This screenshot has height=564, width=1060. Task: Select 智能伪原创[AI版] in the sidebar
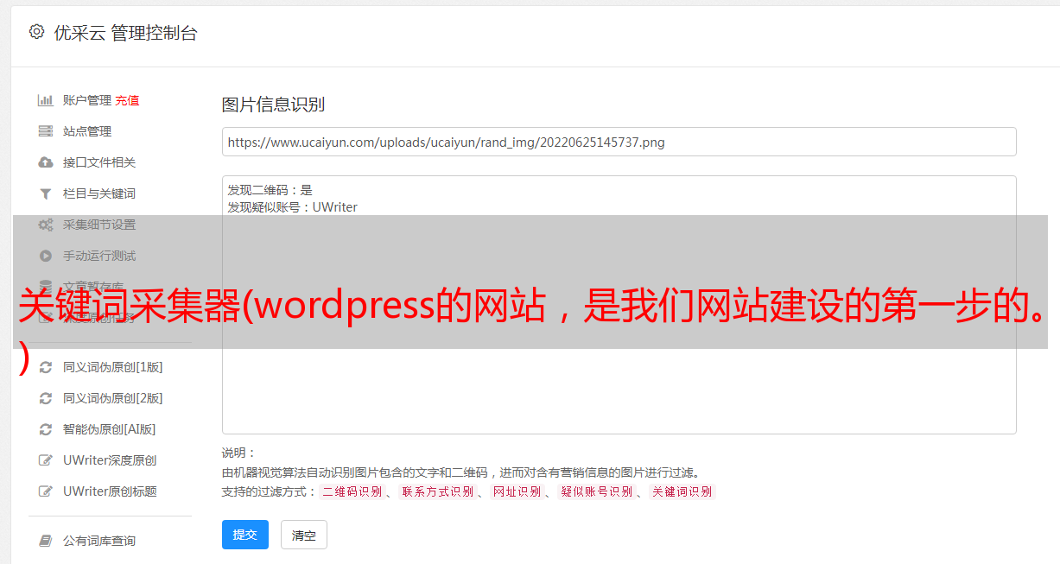coord(110,429)
